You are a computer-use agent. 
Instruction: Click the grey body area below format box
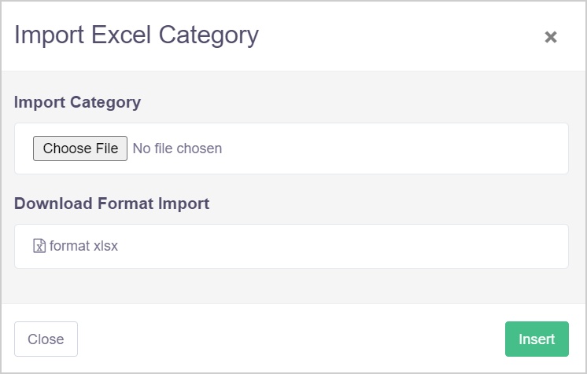[x=291, y=286]
